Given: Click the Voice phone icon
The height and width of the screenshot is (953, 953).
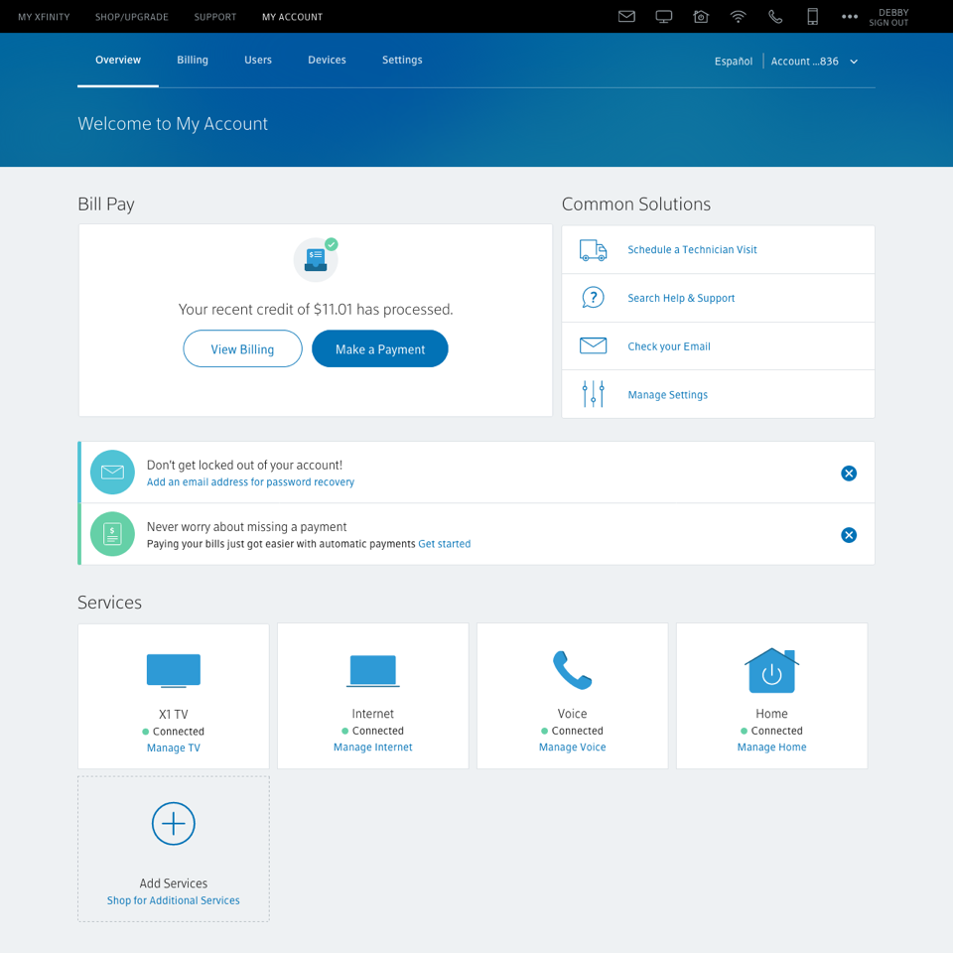Looking at the screenshot, I should [x=572, y=670].
